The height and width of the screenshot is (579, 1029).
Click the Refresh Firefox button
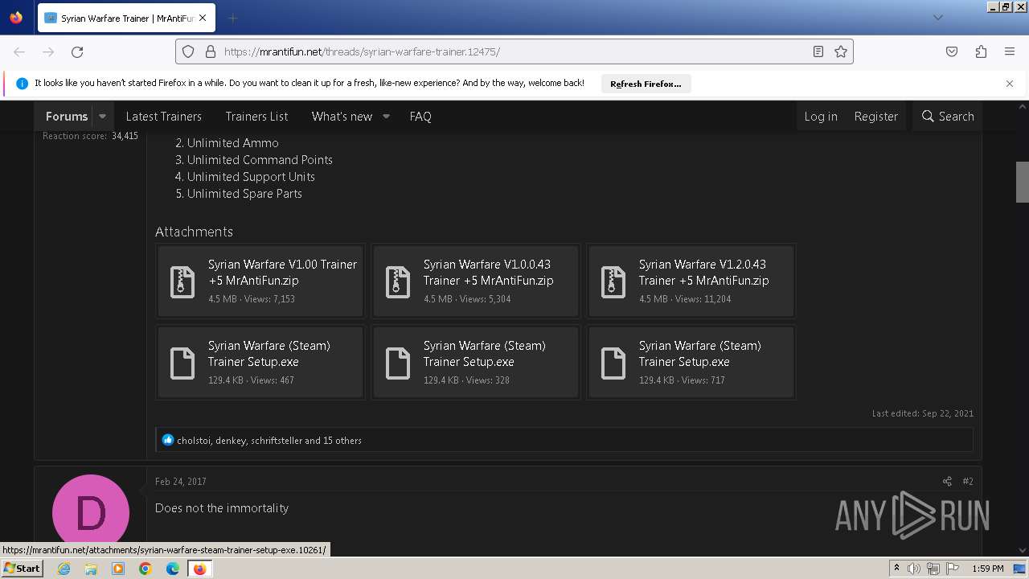pyautogui.click(x=646, y=84)
